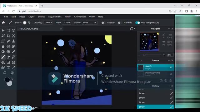The image size is (200, 112).
Task: Add a new layer in Layers panel
Action: [x=161, y=81]
